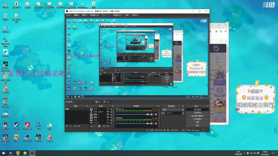This screenshot has height=156, width=278.
Task: Open 桌面音频 audio settings gear
Action: point(156,123)
